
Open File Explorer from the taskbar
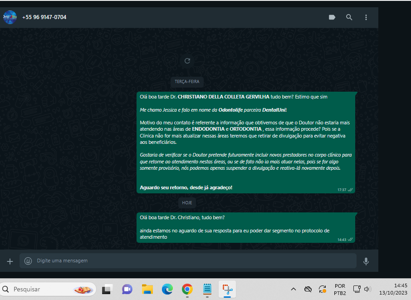click(147, 289)
